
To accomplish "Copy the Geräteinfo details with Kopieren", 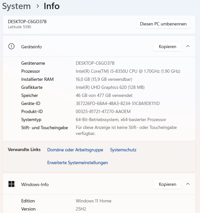I will click(x=167, y=47).
